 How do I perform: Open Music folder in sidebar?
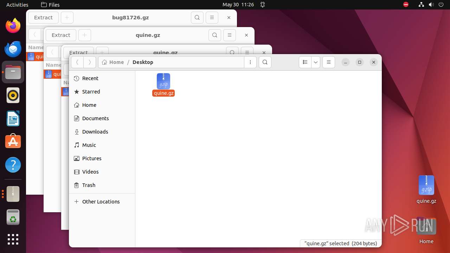click(x=102, y=145)
